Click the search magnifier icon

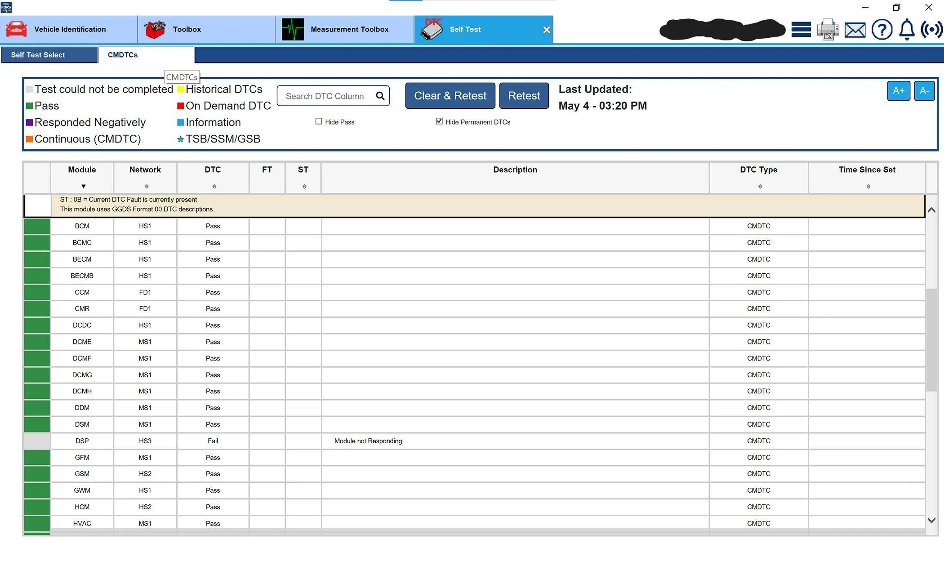pyautogui.click(x=380, y=96)
